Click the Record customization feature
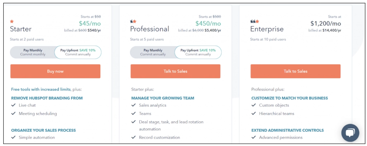This screenshot has width=367, height=146. point(159,137)
